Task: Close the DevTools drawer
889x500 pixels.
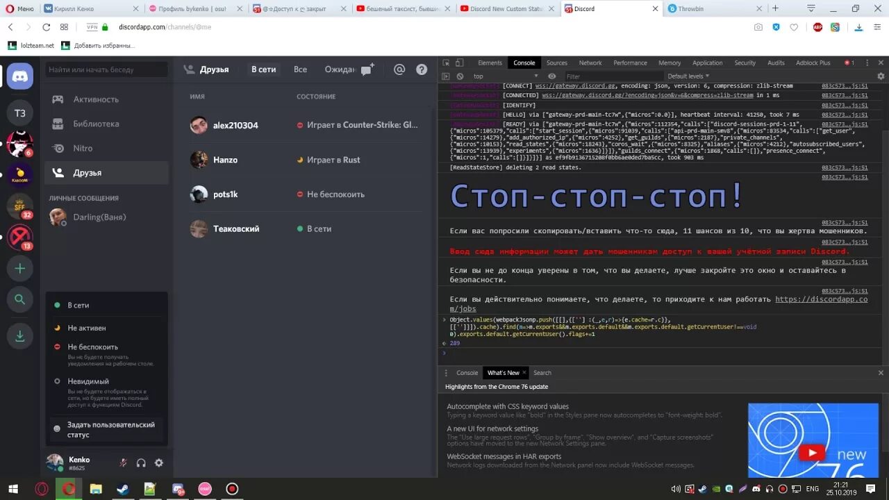Action: pyautogui.click(x=881, y=373)
